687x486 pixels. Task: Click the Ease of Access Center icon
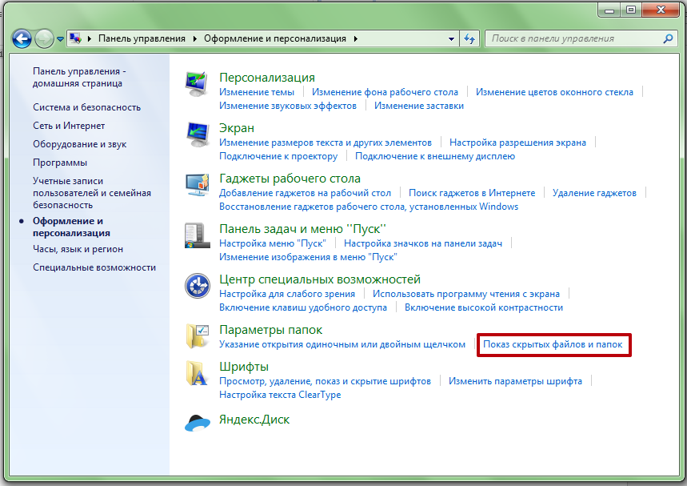click(x=198, y=286)
